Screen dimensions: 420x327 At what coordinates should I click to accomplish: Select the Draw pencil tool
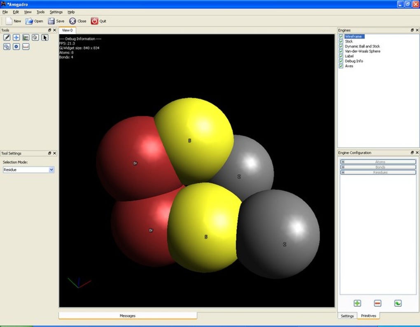[7, 37]
